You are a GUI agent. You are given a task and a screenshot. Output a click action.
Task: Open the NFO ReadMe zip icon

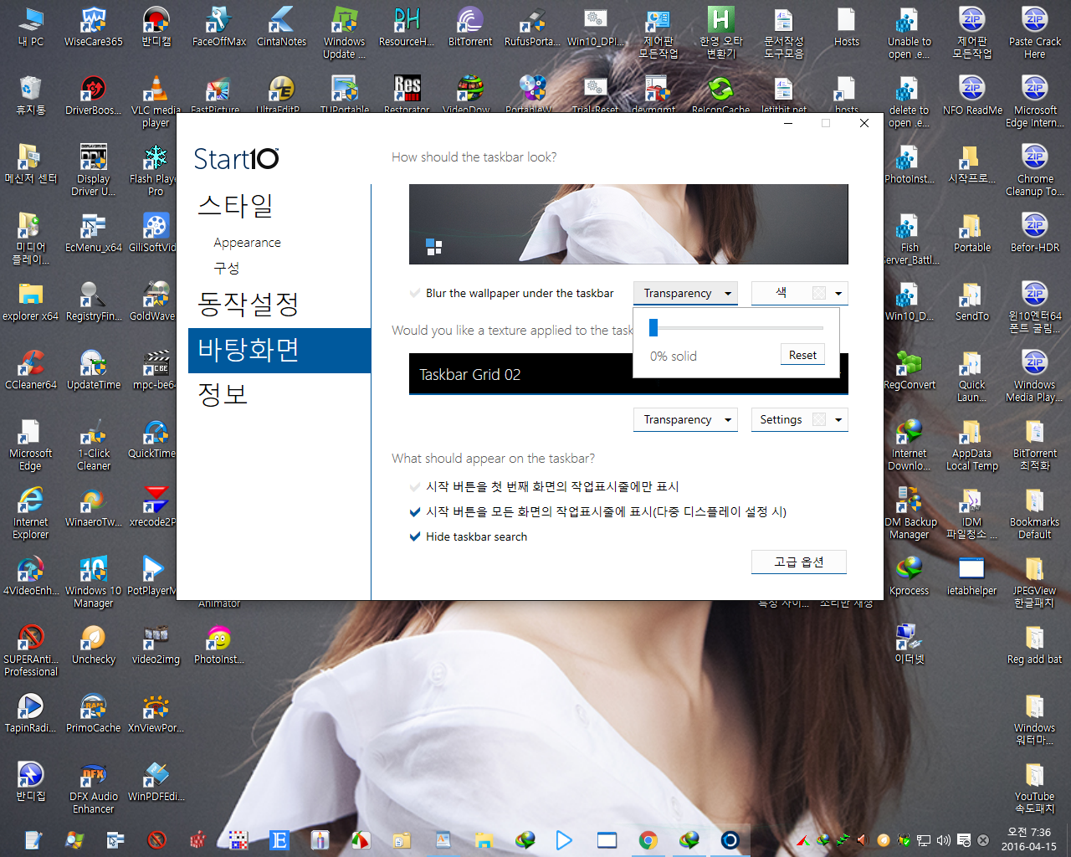pyautogui.click(x=972, y=96)
